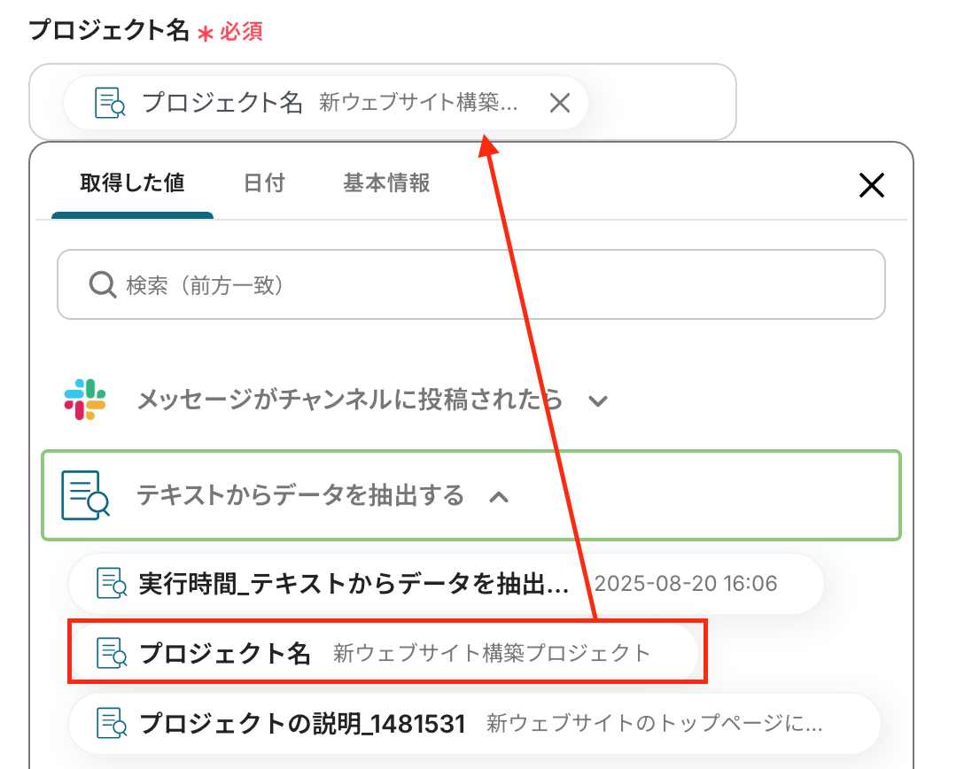The width and height of the screenshot is (964, 769).
Task: Switch to the 日付 tab
Action: (x=264, y=183)
